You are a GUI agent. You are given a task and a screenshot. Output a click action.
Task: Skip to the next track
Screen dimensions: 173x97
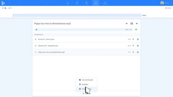137,23
